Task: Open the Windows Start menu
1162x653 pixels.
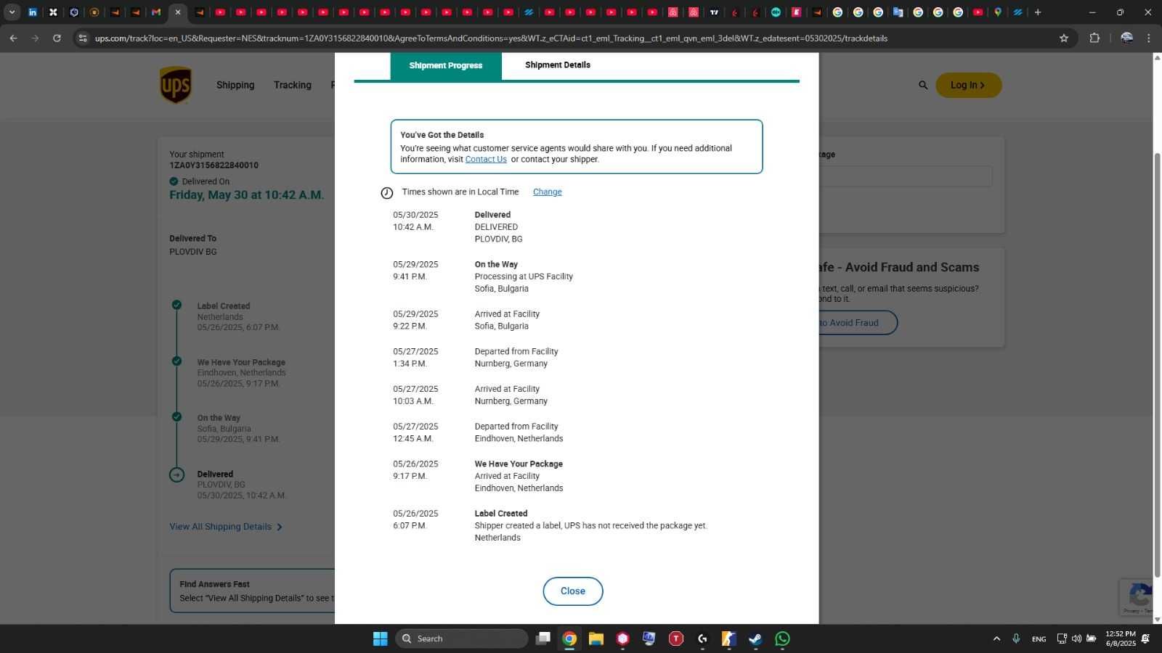Action: coord(380,638)
